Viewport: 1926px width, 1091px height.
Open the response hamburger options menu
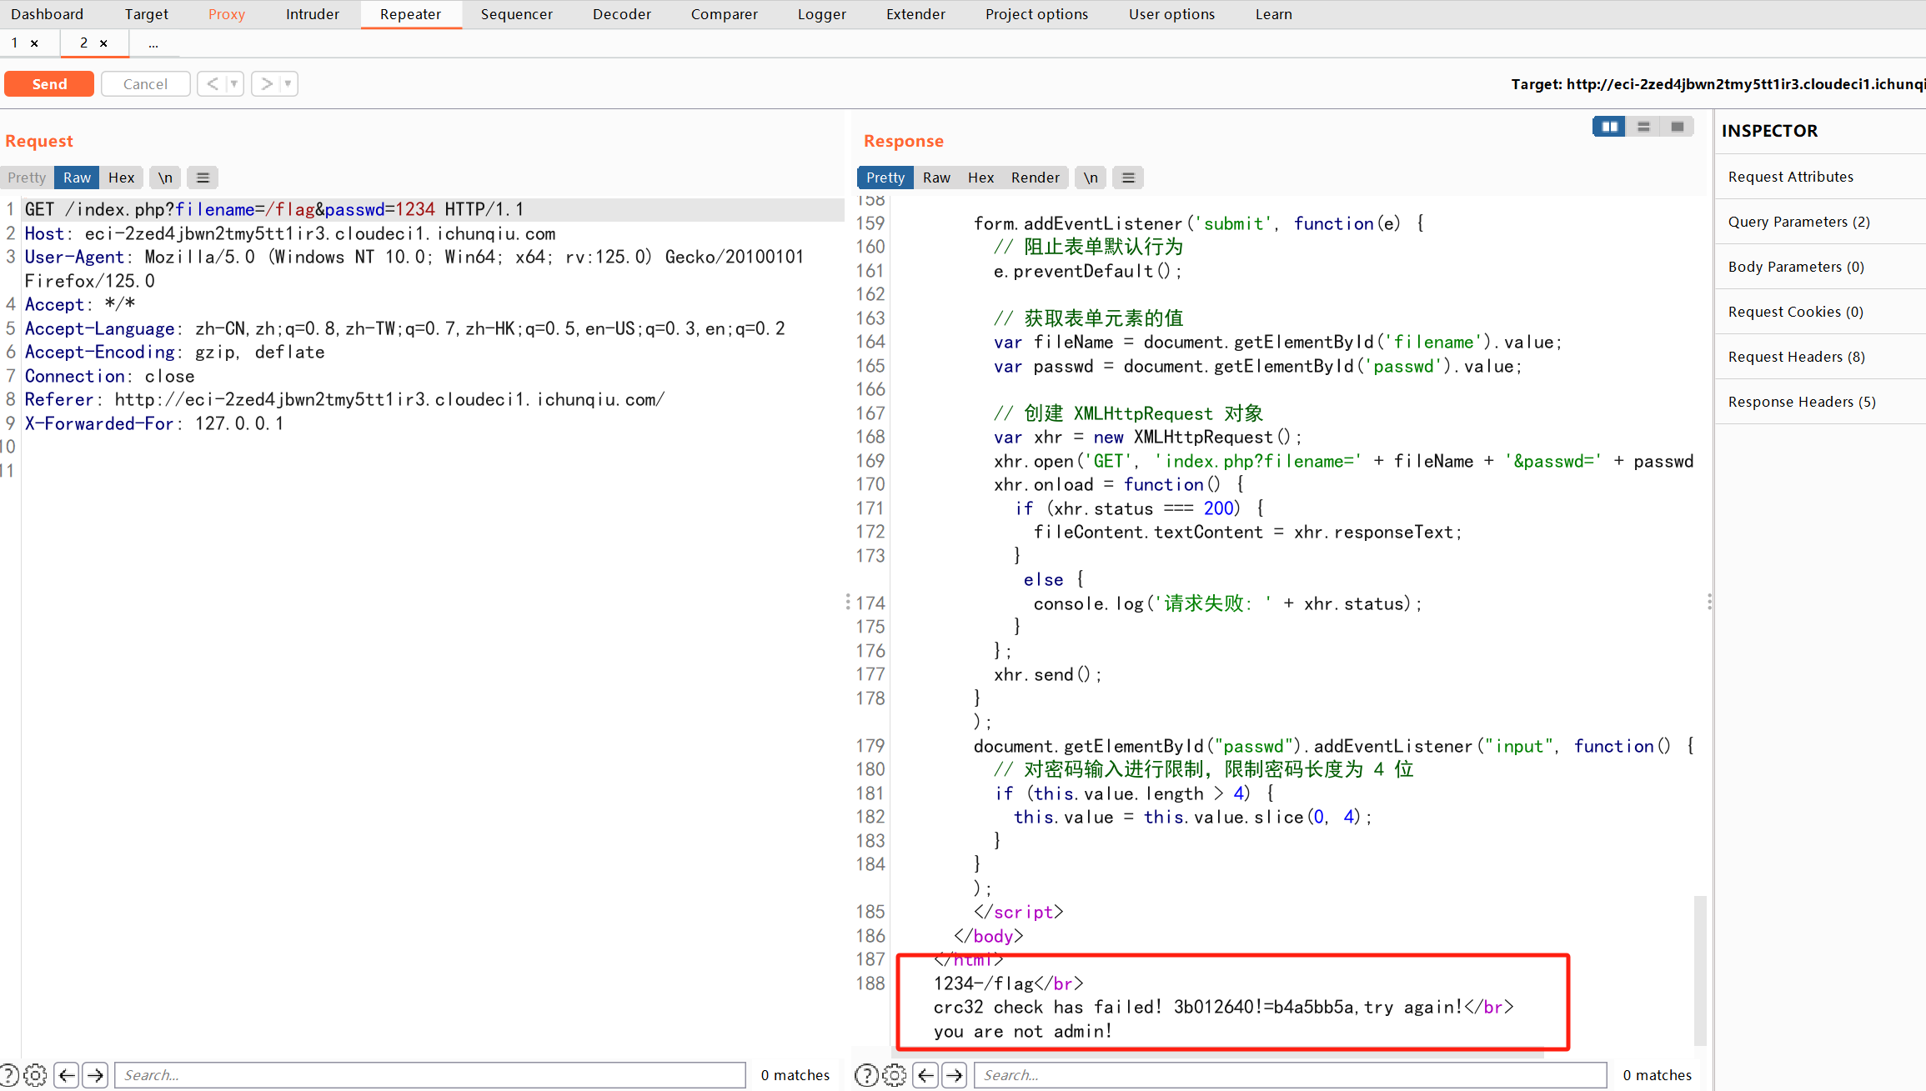(1128, 178)
